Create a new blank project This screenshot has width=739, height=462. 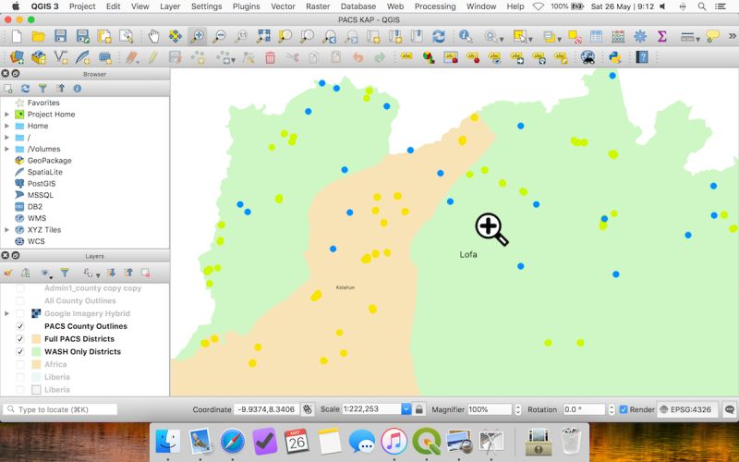[x=17, y=36]
